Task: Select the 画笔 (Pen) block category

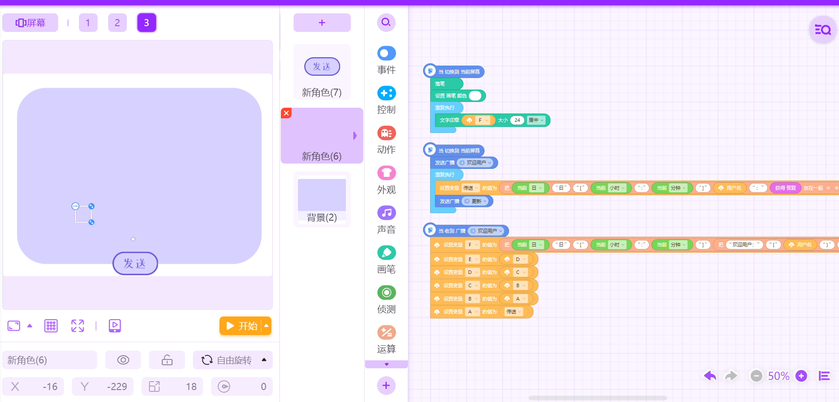Action: [x=386, y=260]
